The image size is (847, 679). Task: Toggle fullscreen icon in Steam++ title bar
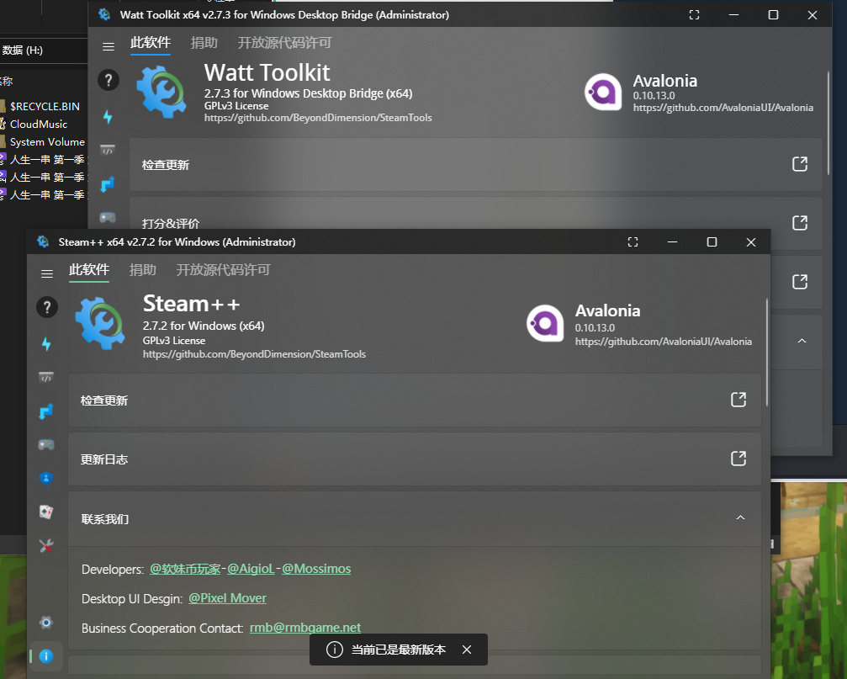pos(633,242)
